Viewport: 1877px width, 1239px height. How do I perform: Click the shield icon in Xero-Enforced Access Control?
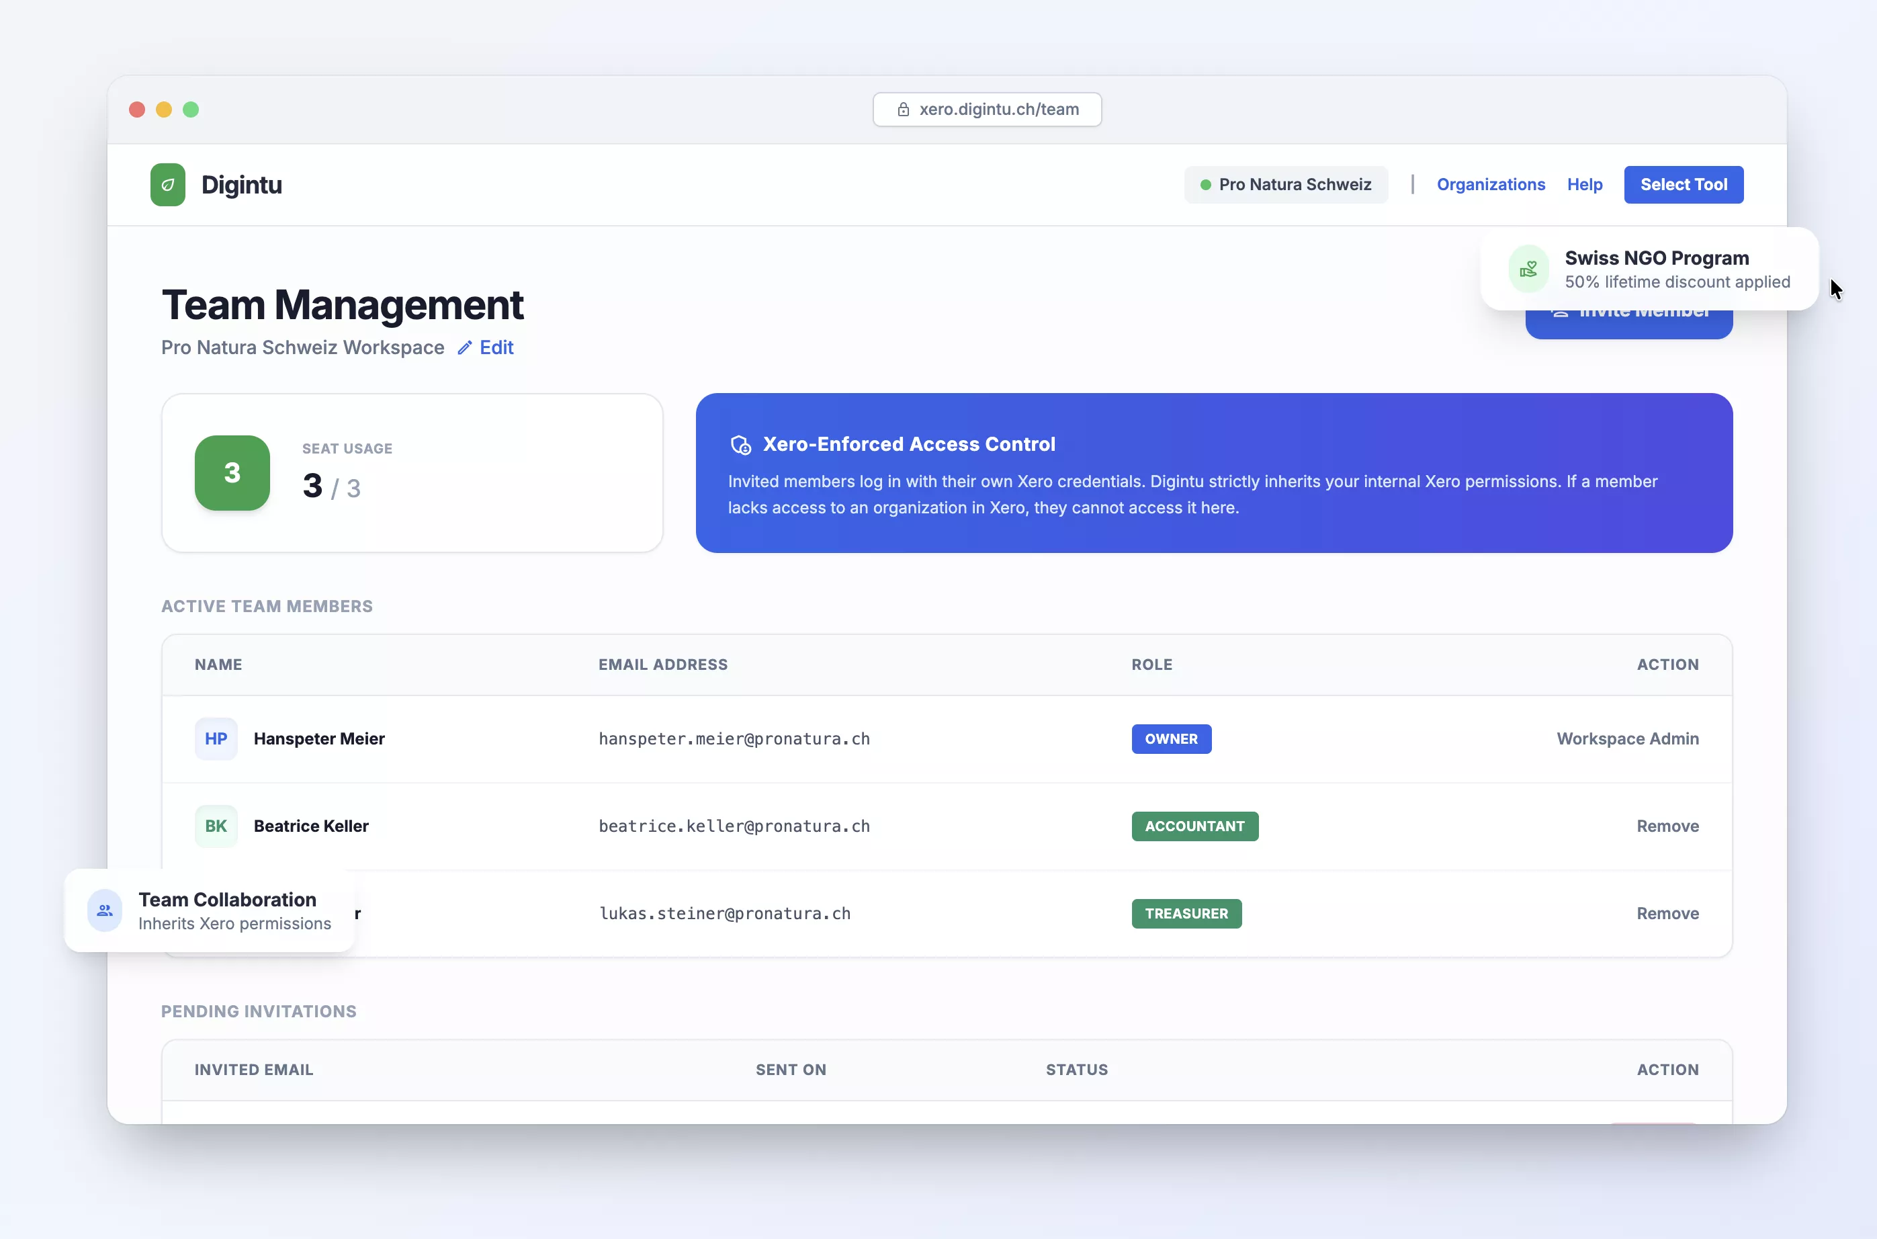(x=740, y=445)
